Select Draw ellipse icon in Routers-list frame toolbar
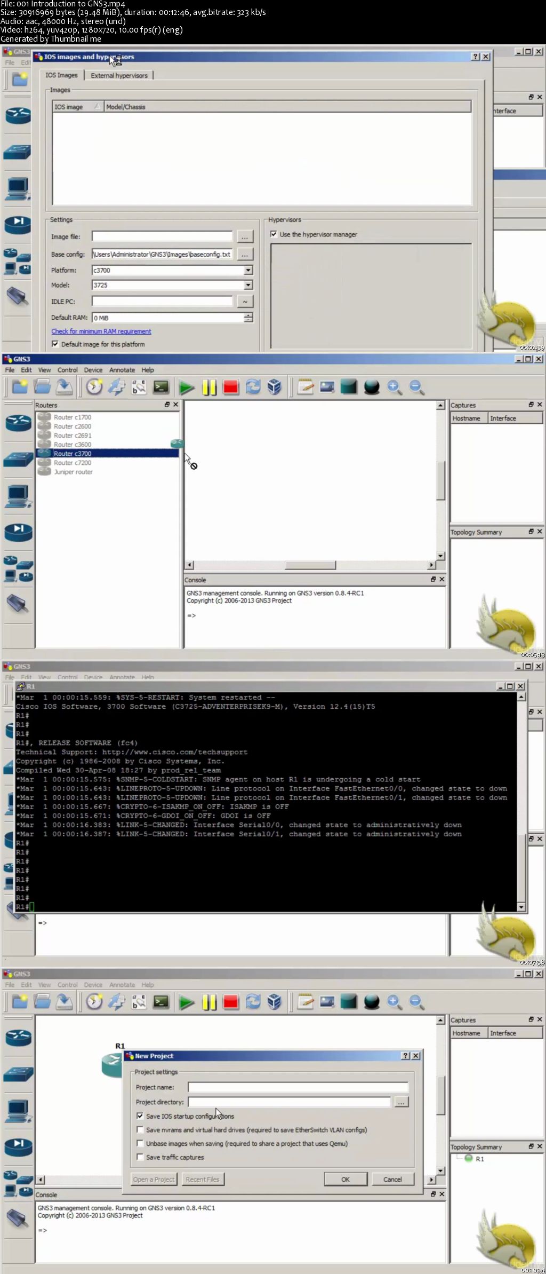 372,387
